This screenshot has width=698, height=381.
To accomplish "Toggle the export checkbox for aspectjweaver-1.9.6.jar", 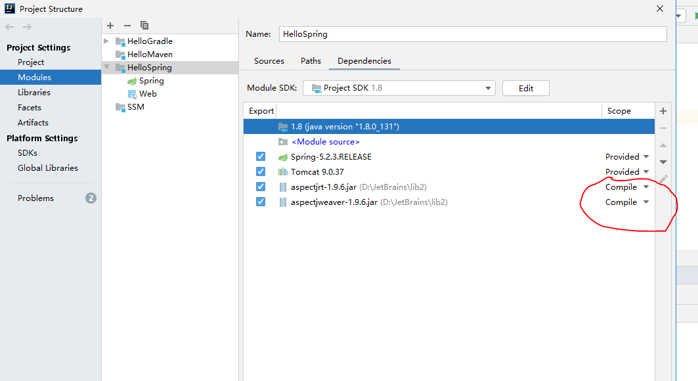I will tap(261, 202).
